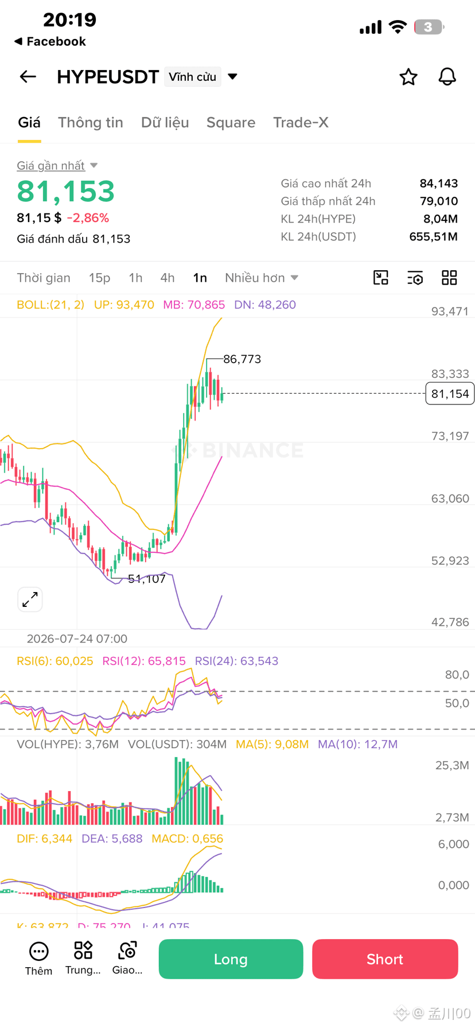Open the Trade-X tab
The height and width of the screenshot is (1028, 475).
tap(301, 122)
